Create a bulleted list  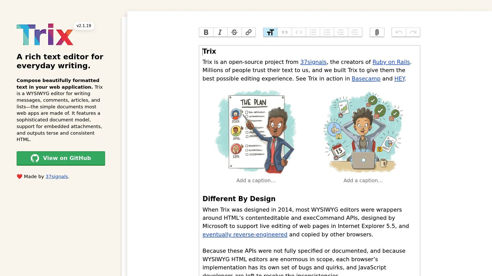pyautogui.click(x=313, y=32)
